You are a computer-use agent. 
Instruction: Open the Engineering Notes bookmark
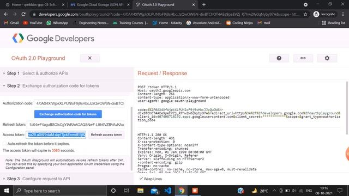[x=91, y=23]
